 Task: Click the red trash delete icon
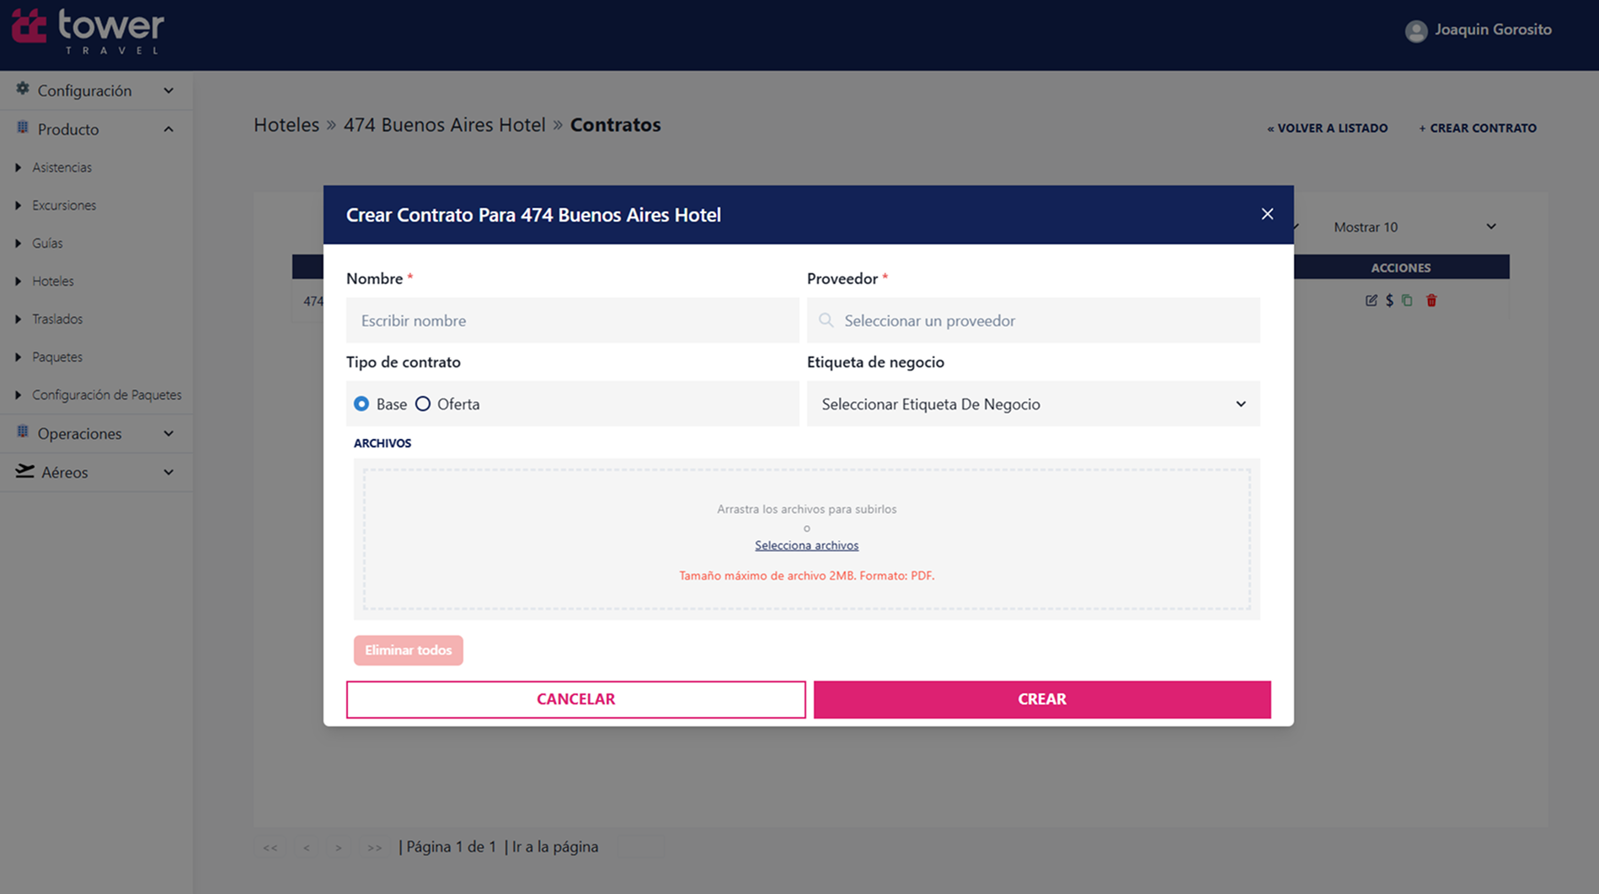point(1431,301)
